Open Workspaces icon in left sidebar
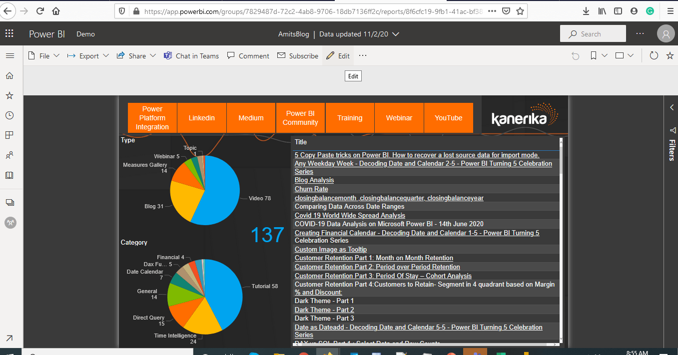Image resolution: width=678 pixels, height=355 pixels. 9,202
